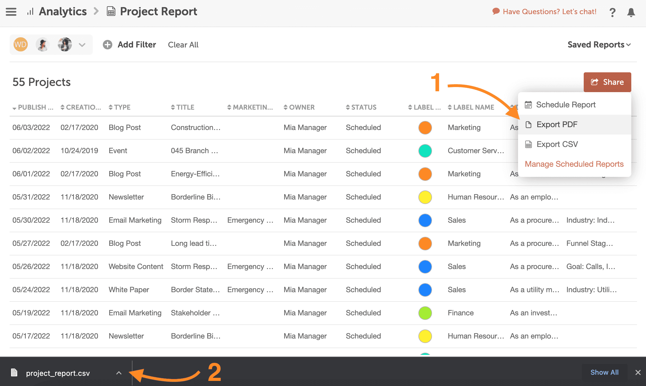Image resolution: width=646 pixels, height=386 pixels.
Task: Click green label swatch in Finance row
Action: tap(425, 313)
